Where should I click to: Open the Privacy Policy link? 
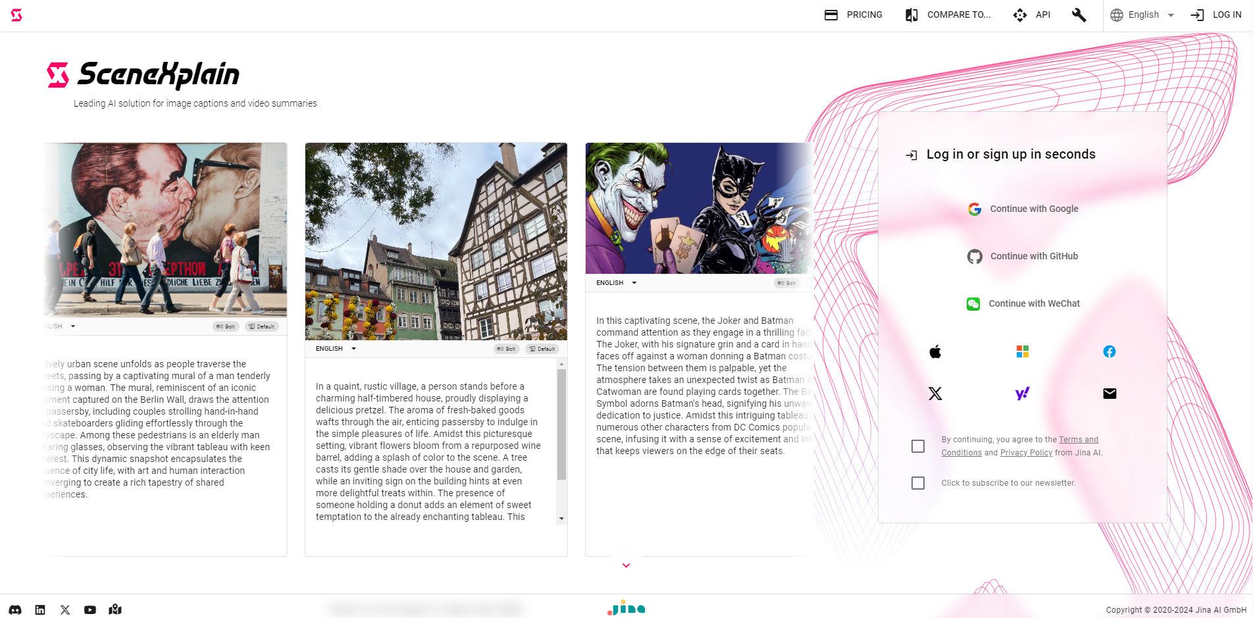pos(1026,453)
